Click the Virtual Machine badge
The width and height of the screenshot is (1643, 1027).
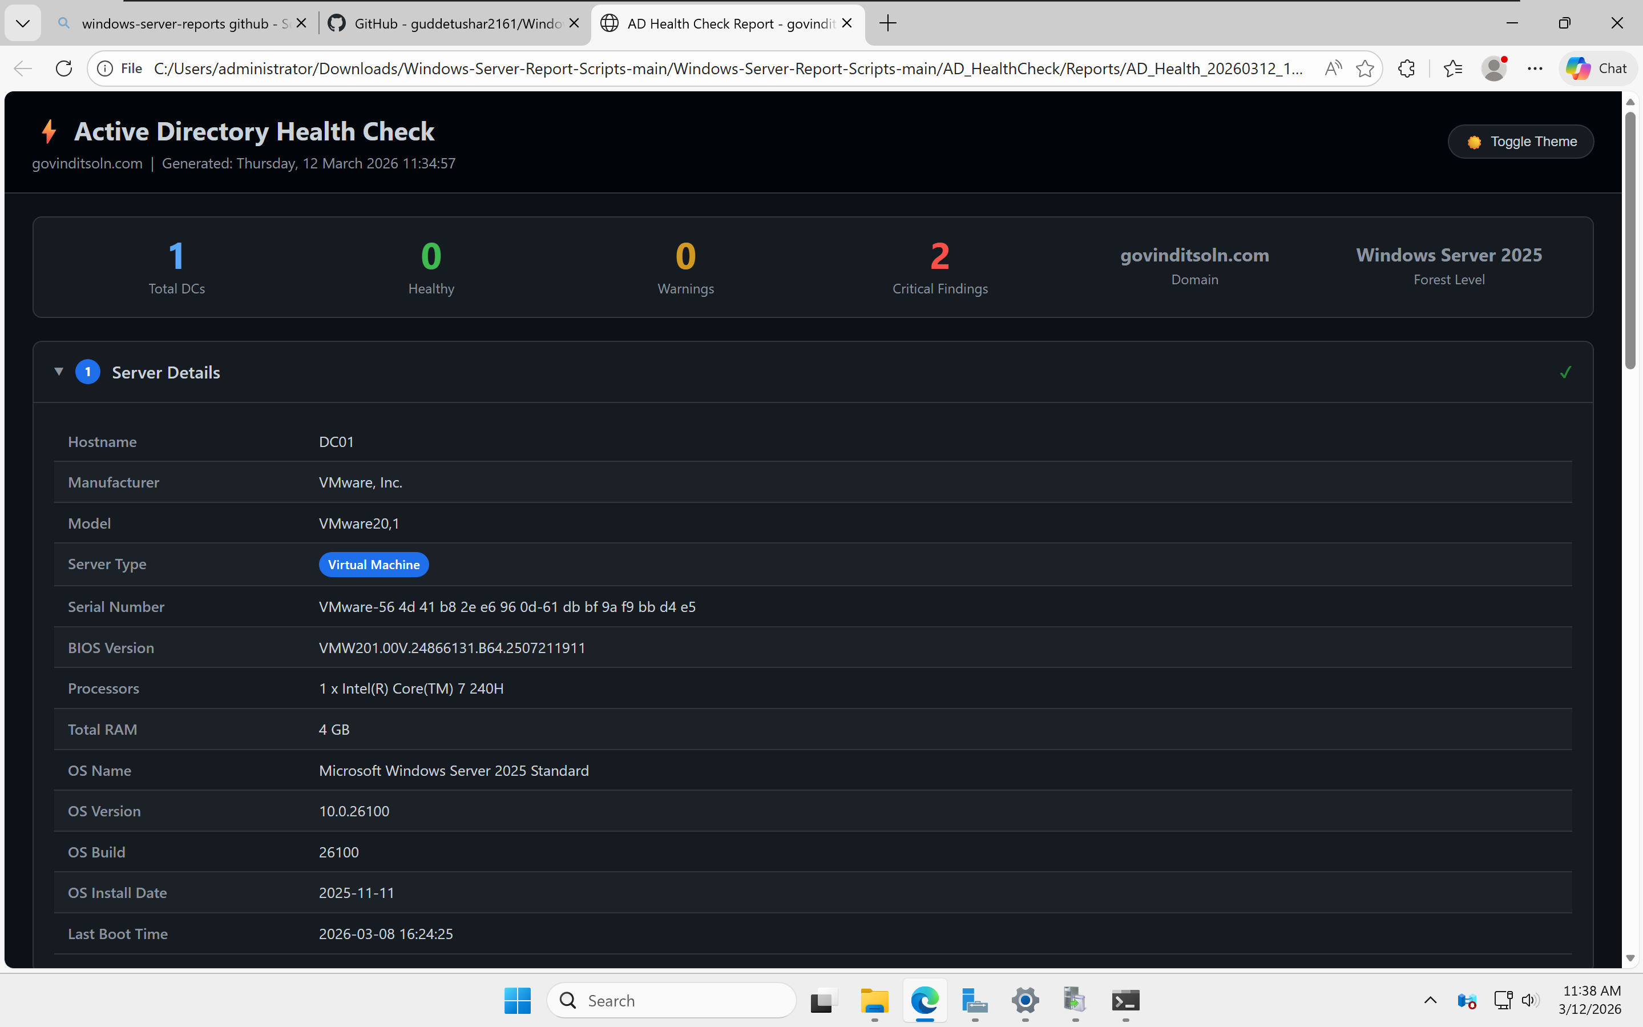point(374,565)
